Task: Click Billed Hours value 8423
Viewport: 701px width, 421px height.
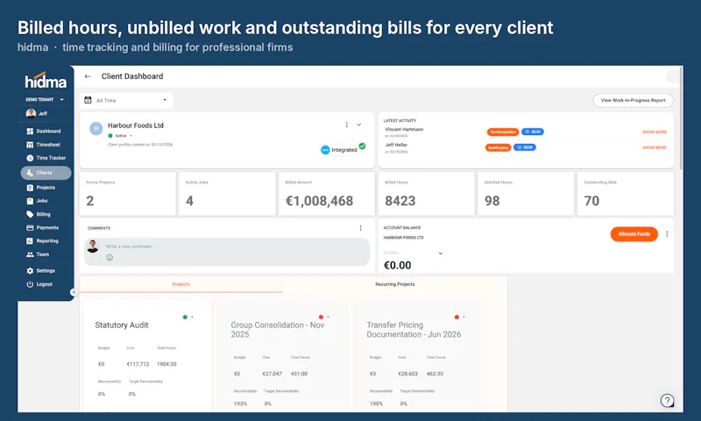Action: pyautogui.click(x=400, y=201)
